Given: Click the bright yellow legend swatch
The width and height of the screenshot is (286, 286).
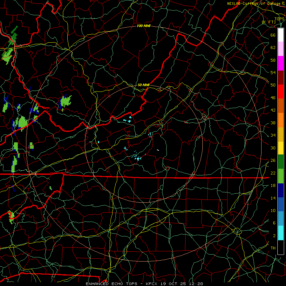Looking at the screenshot, I should 281,148.
